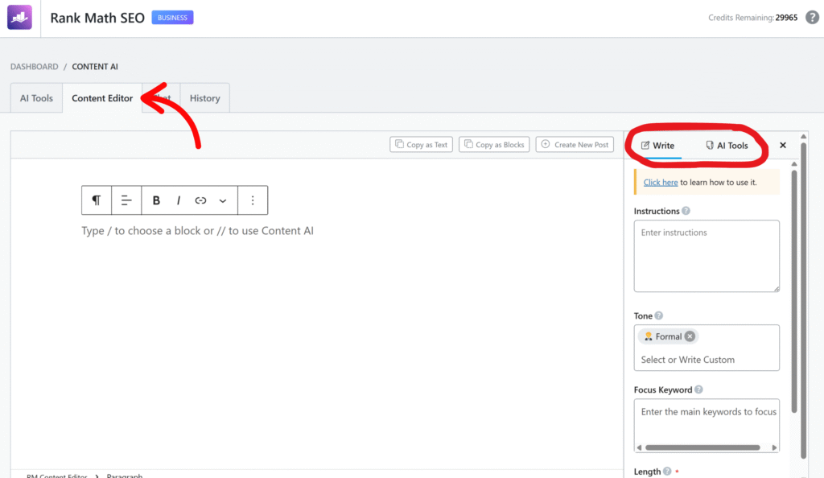Click left arrow of Focus Keyword scrollbar
Image resolution: width=824 pixels, height=478 pixels.
tap(639, 447)
